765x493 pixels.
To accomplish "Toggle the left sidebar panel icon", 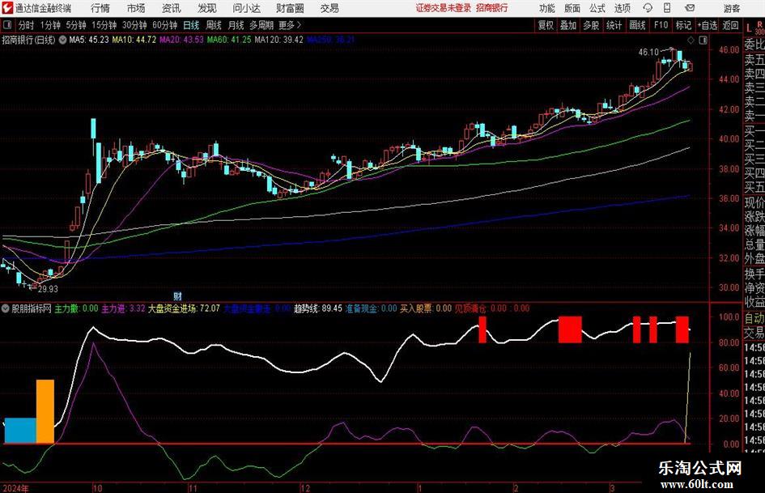I will [7, 25].
